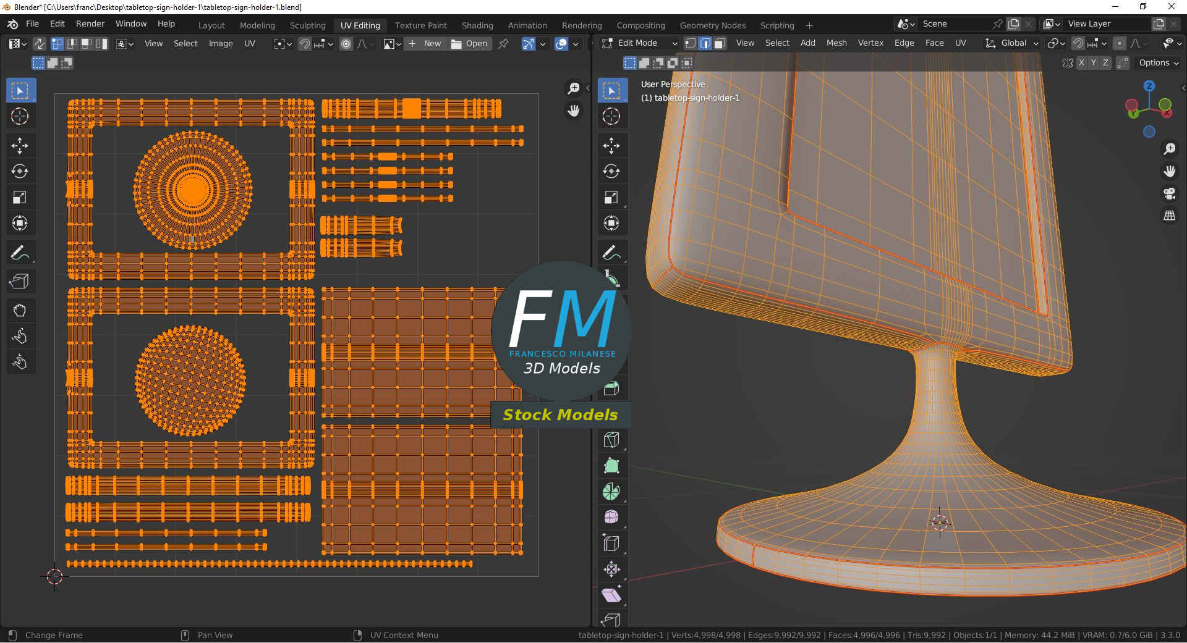Toggle UV sync selection

coord(39,44)
